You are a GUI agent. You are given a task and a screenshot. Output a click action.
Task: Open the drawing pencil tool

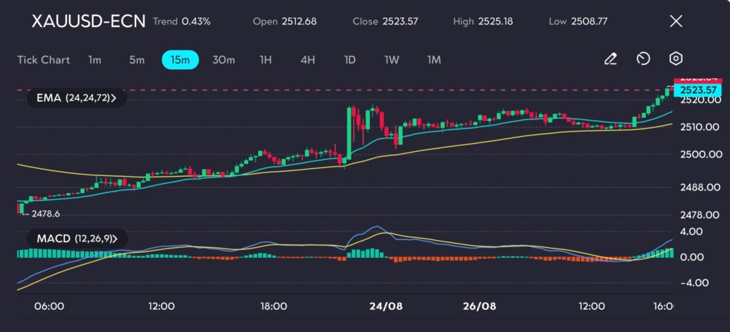(x=610, y=59)
